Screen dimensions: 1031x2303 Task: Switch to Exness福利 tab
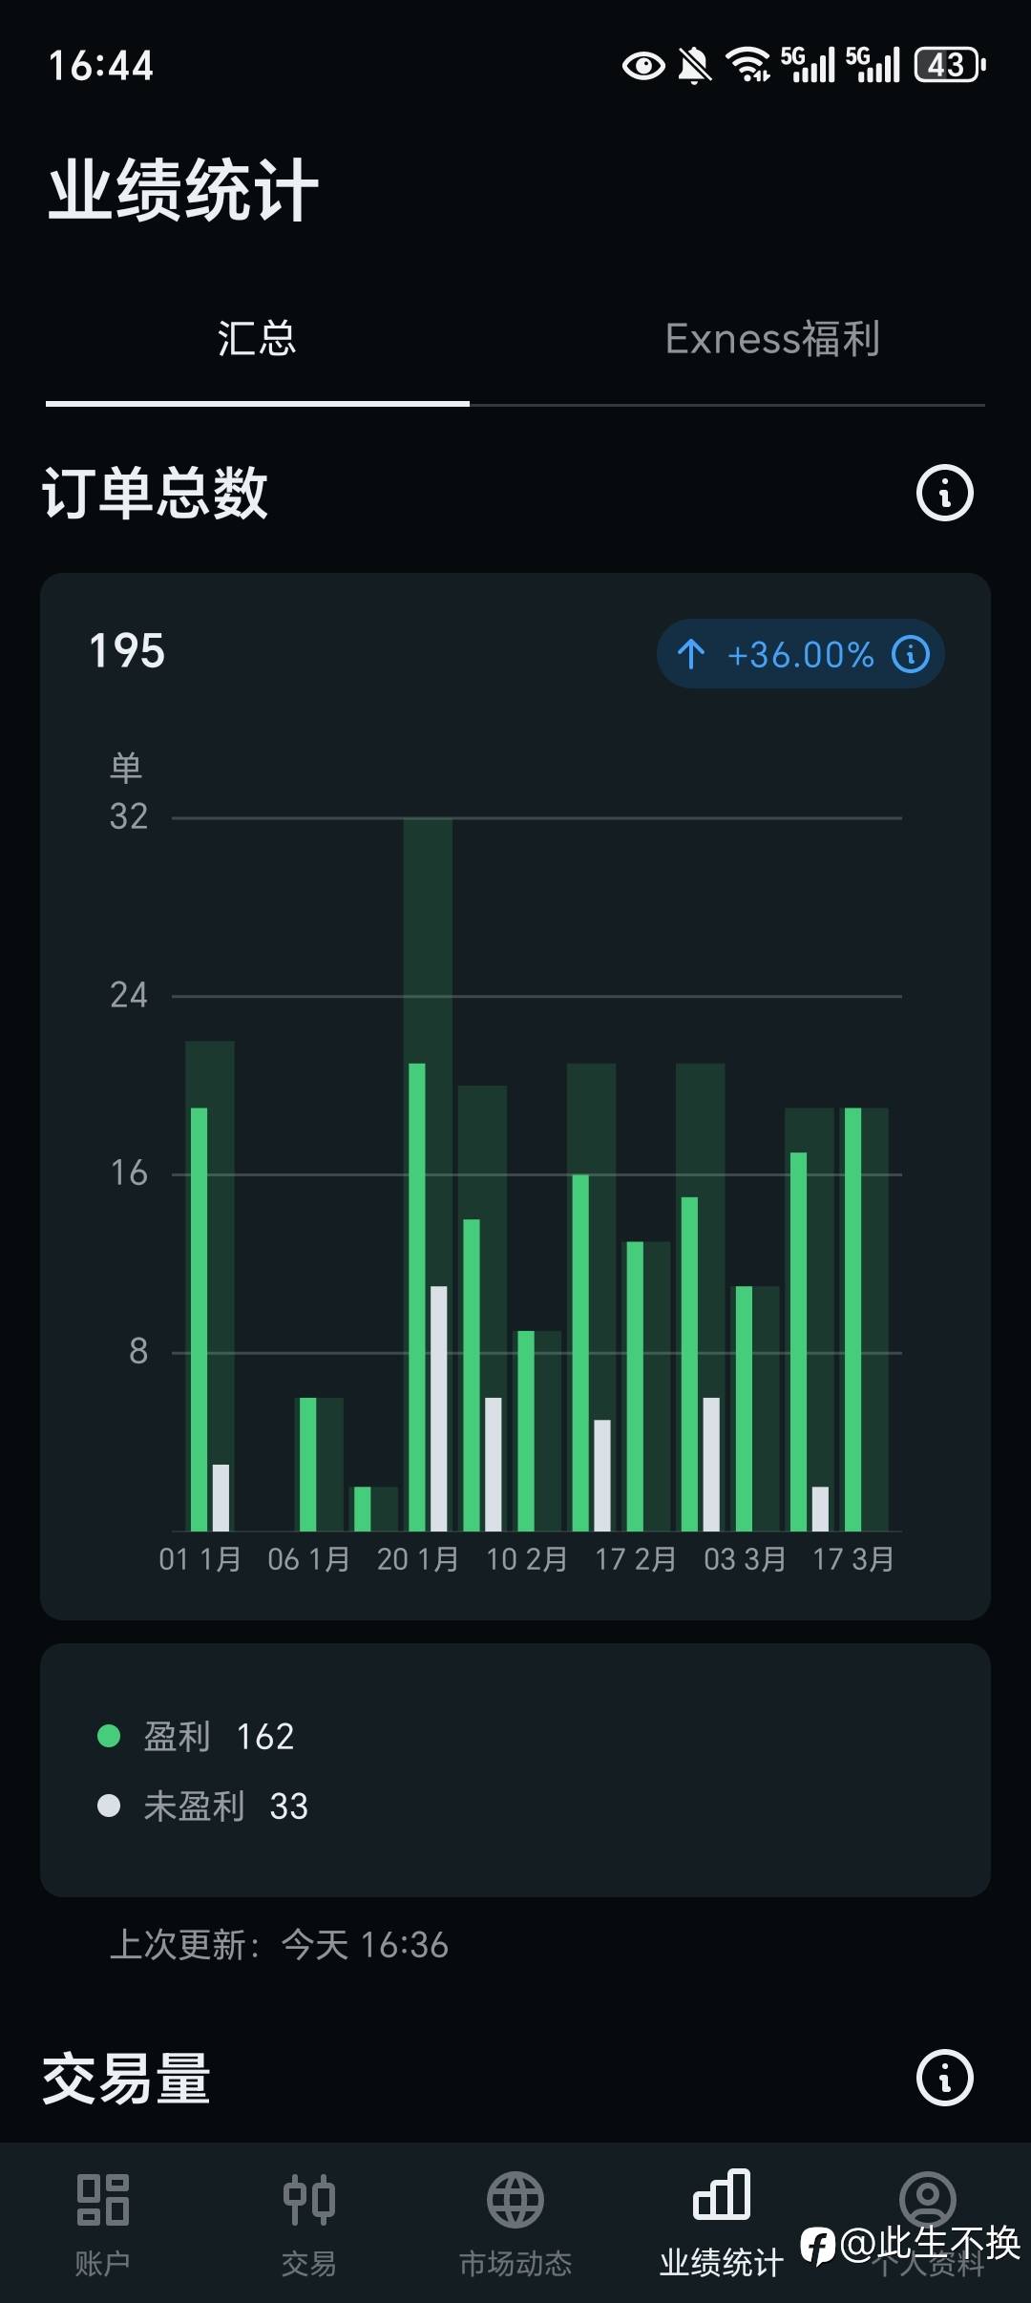point(772,340)
